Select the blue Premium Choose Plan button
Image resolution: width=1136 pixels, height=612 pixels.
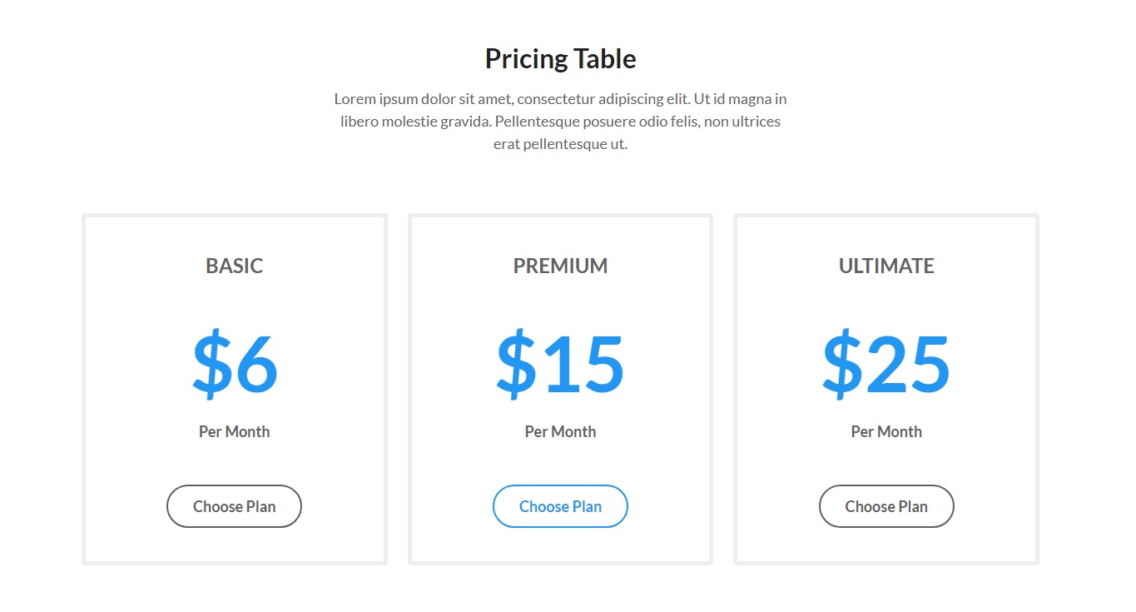(x=560, y=506)
